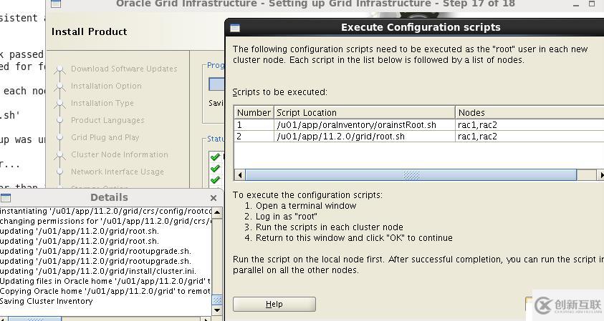This screenshot has width=604, height=321.
Task: Click the Product Languages step
Action: [107, 120]
